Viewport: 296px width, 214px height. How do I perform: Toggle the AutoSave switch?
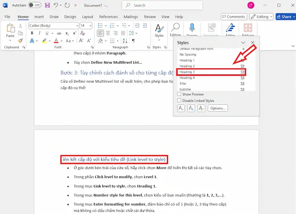(35, 5)
